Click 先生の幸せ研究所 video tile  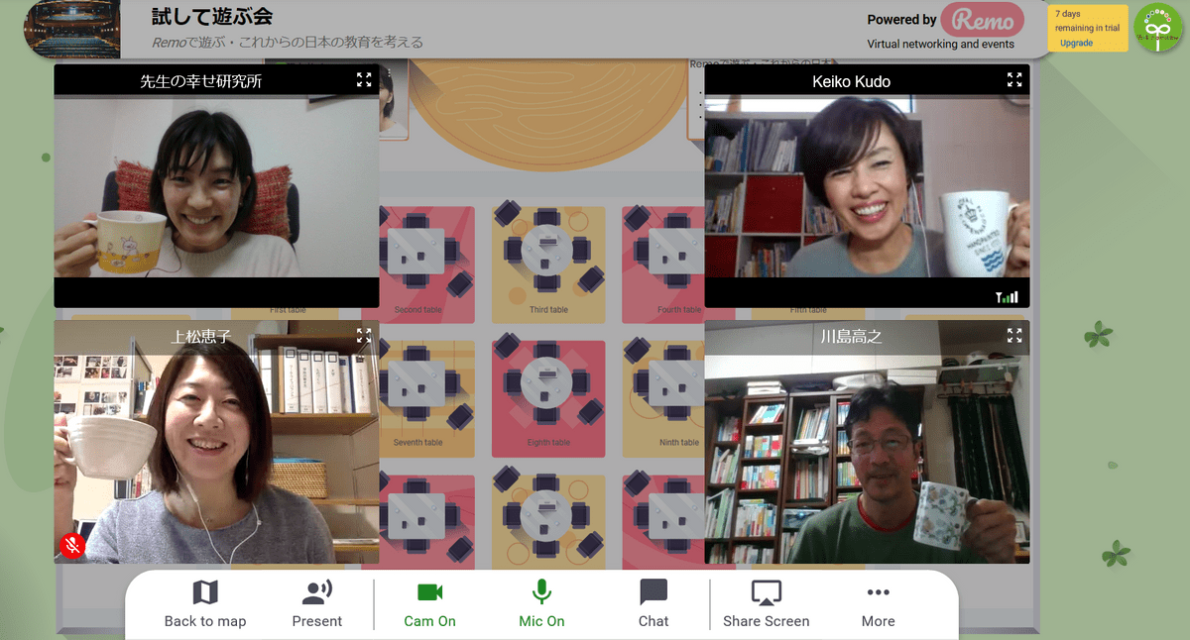[216, 186]
